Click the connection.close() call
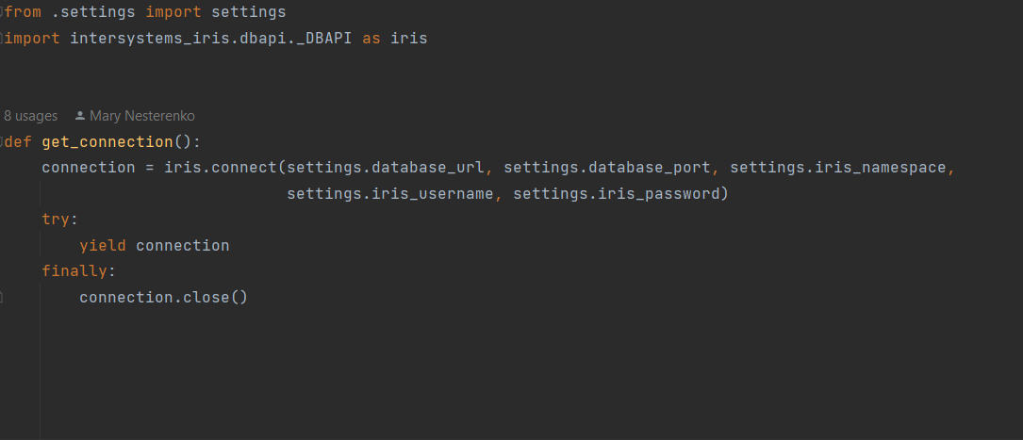This screenshot has width=1023, height=440. point(162,298)
